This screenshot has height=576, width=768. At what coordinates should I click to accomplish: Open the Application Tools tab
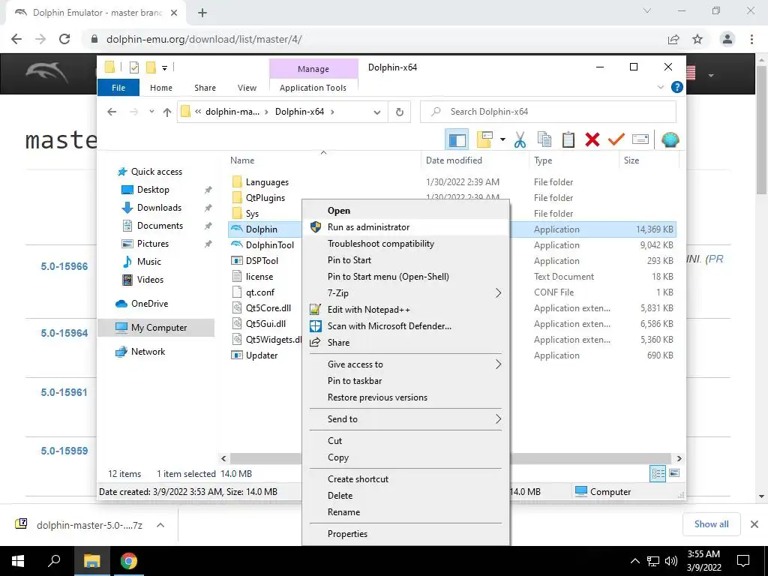pos(313,88)
